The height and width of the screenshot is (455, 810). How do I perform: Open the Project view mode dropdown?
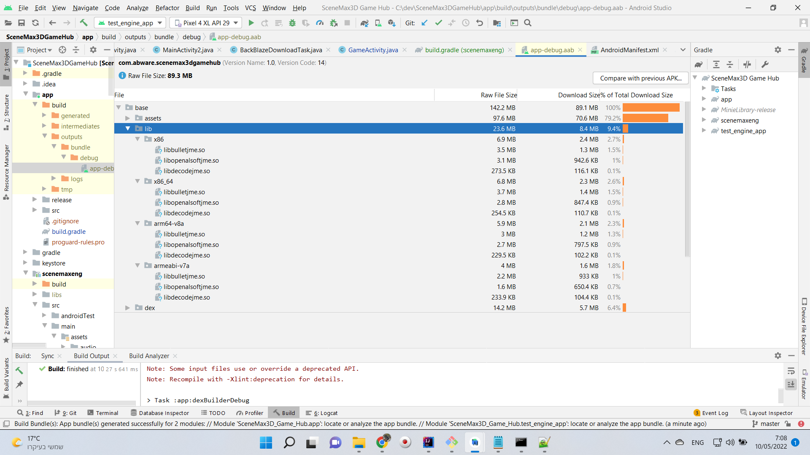click(x=39, y=50)
